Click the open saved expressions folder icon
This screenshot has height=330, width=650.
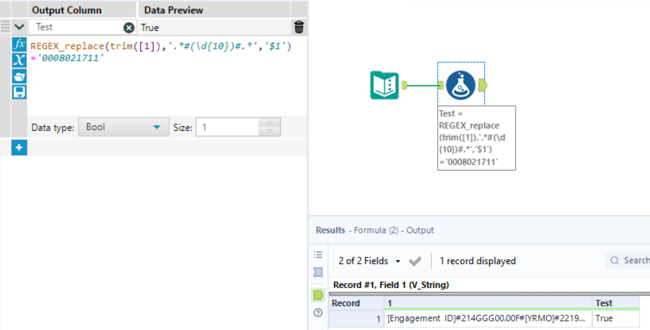[19, 77]
